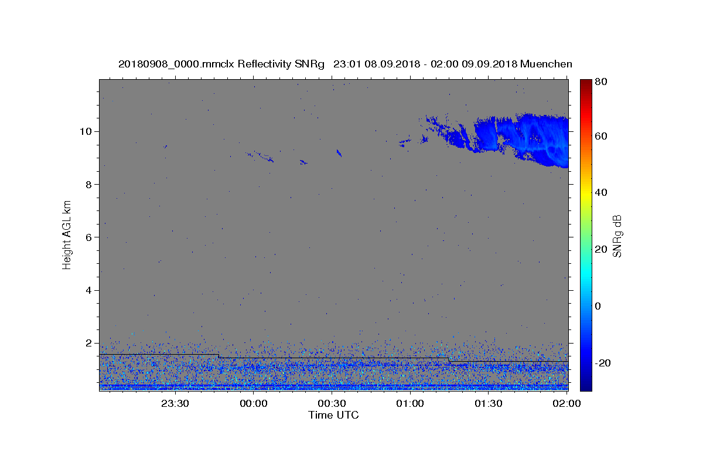703x469 pixels.
Task: Click the colorbar tick label 80
Action: click(x=601, y=82)
